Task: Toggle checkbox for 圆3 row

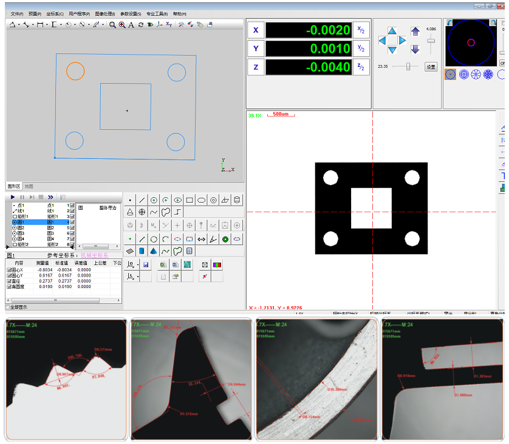Action: (72, 234)
